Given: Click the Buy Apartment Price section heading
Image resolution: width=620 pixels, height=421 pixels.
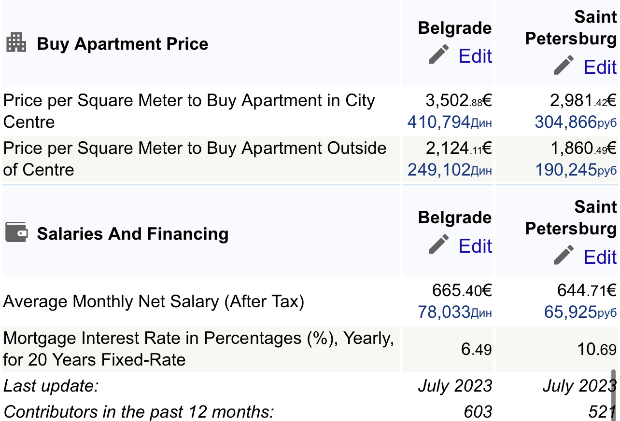Looking at the screenshot, I should (x=123, y=44).
